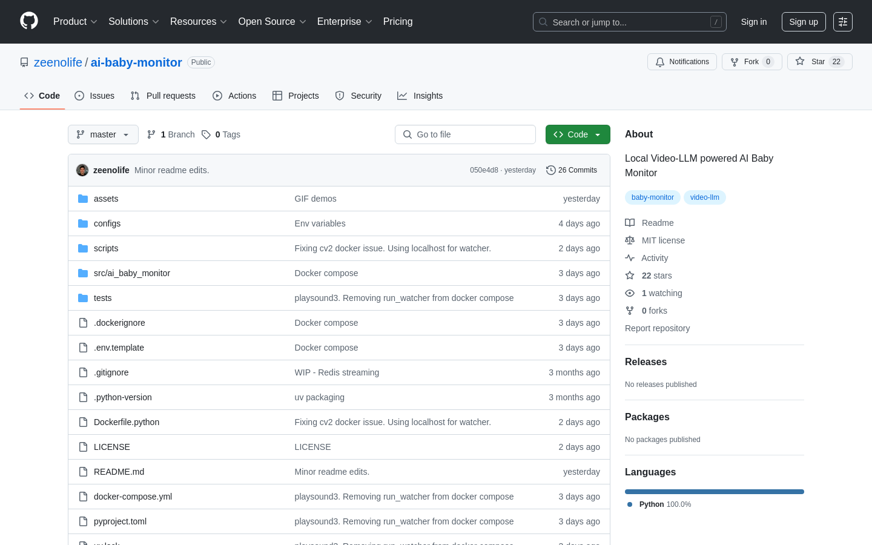This screenshot has height=545, width=872.
Task: Click the Python 100.0% language entry
Action: click(659, 504)
